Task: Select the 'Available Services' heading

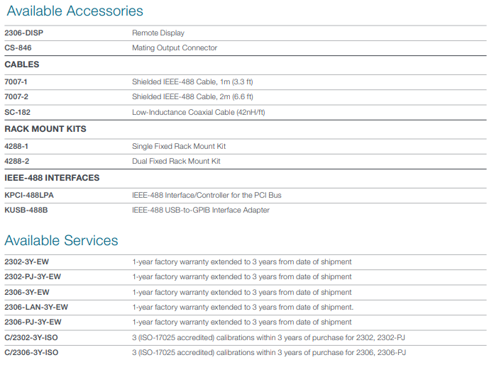Action: pyautogui.click(x=62, y=240)
